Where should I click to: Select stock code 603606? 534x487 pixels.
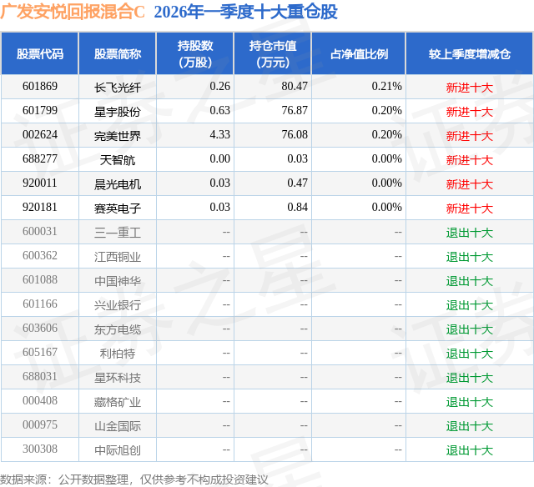(x=40, y=328)
